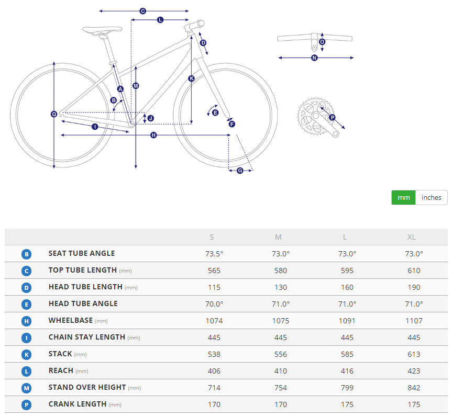Click the I icon beside Chain Stay Length
The width and height of the screenshot is (452, 417).
27,337
